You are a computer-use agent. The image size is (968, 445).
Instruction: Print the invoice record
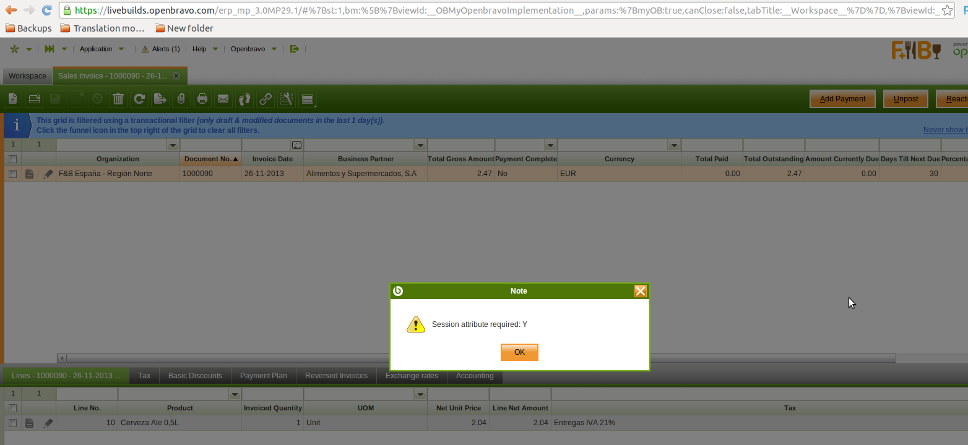(x=202, y=99)
